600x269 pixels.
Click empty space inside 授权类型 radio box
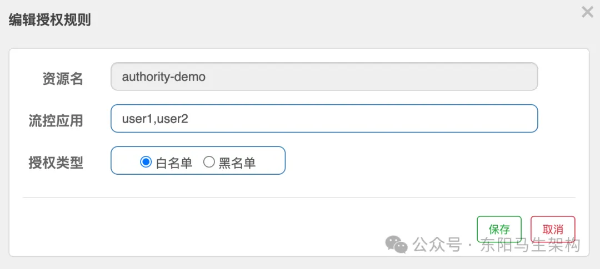(x=271, y=161)
